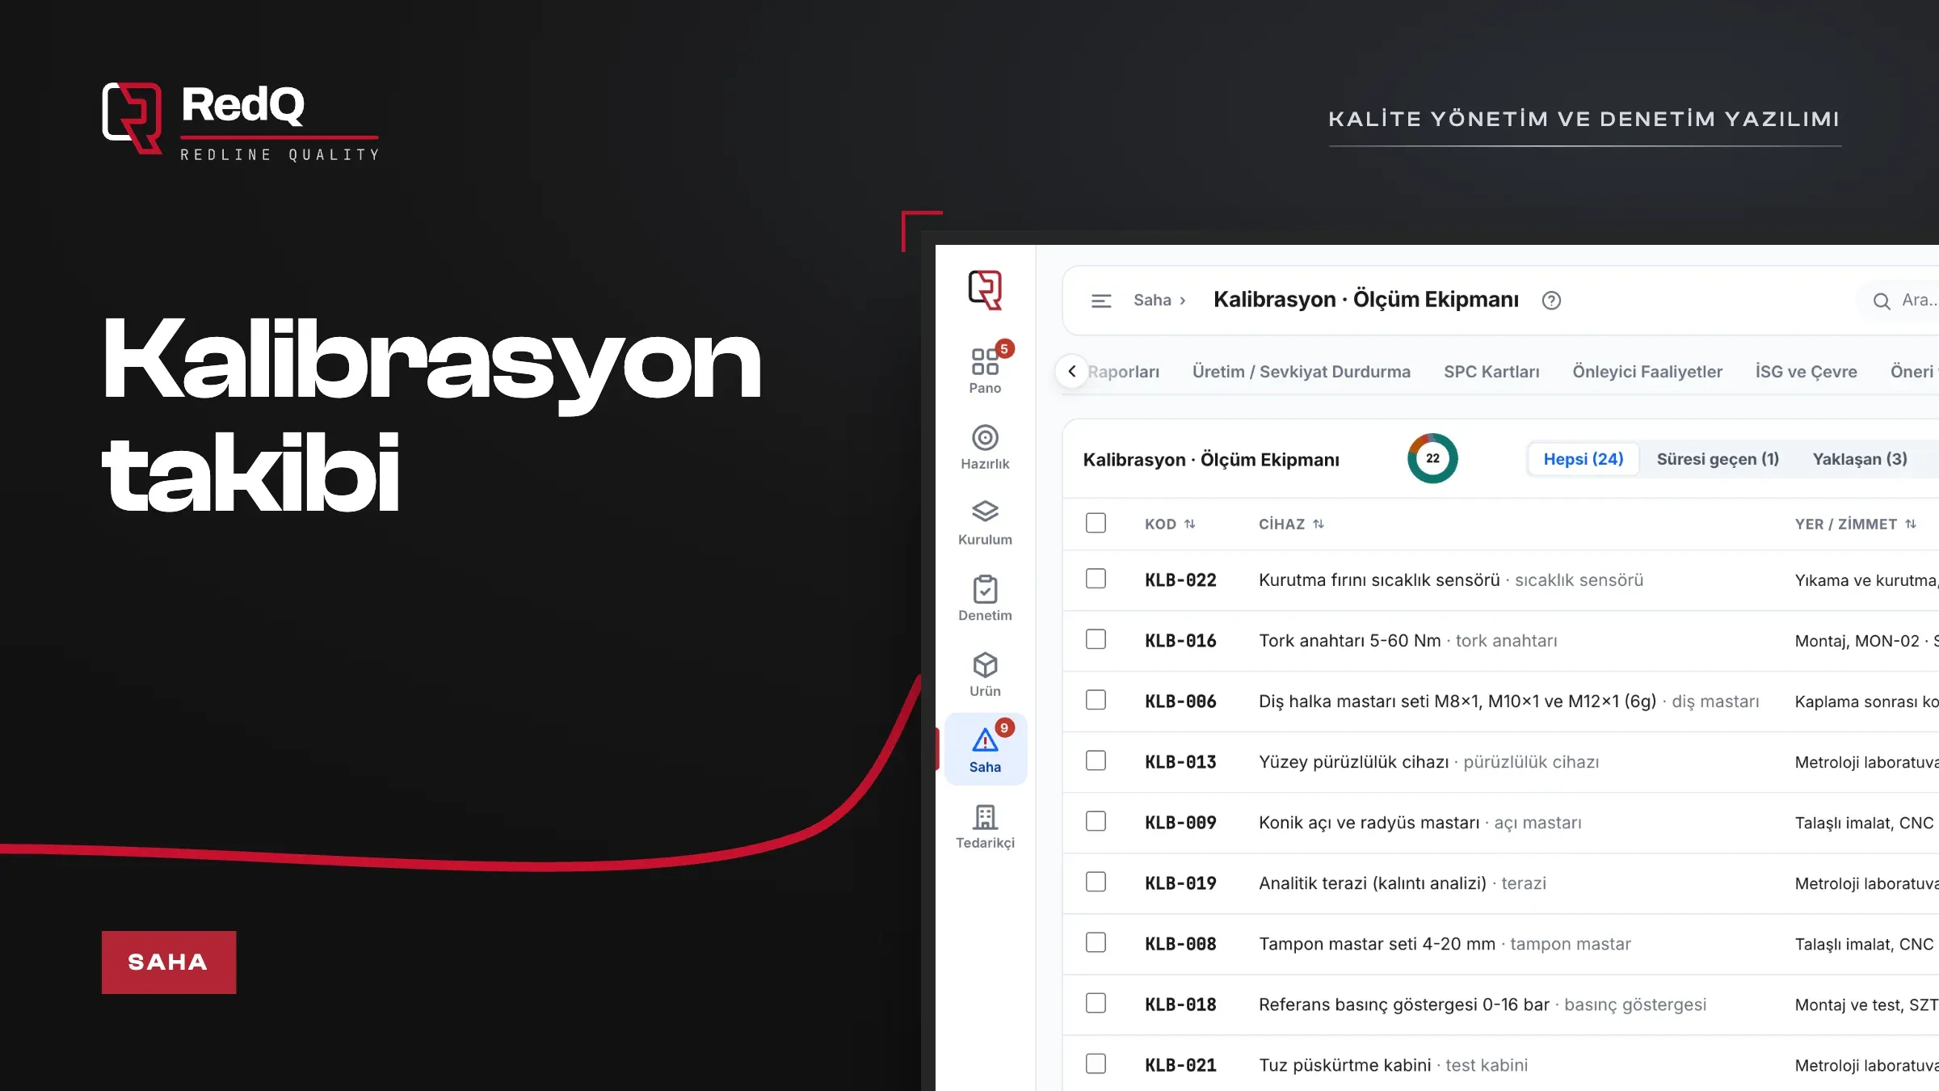Click the code KLB-009

point(1180,823)
